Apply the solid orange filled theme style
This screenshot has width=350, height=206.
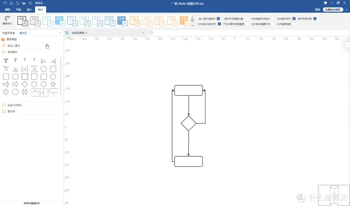tap(184, 21)
